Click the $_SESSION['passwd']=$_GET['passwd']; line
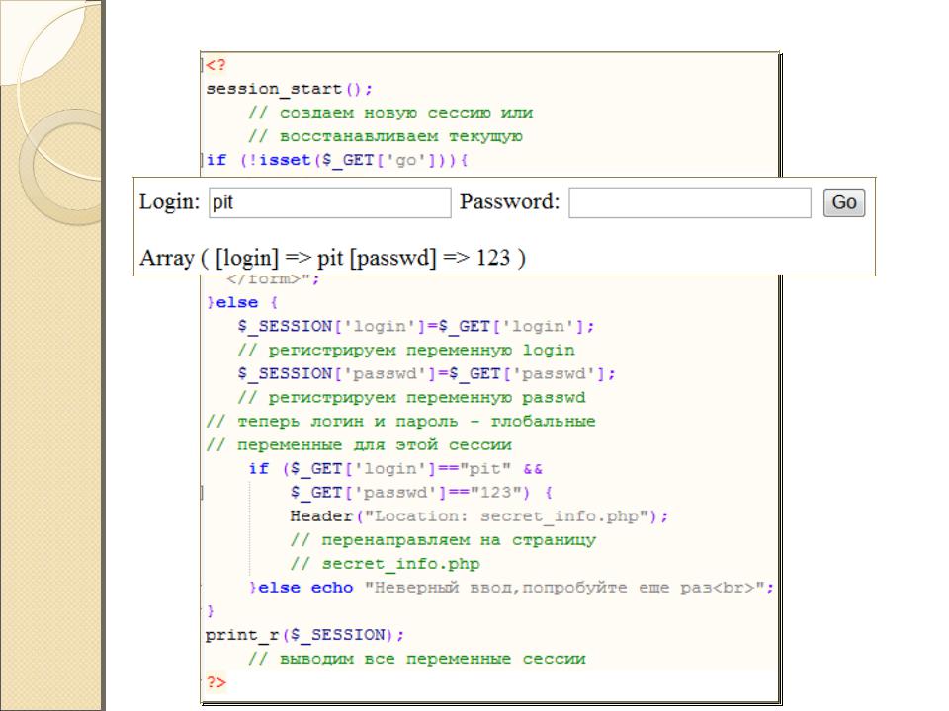 [426, 374]
